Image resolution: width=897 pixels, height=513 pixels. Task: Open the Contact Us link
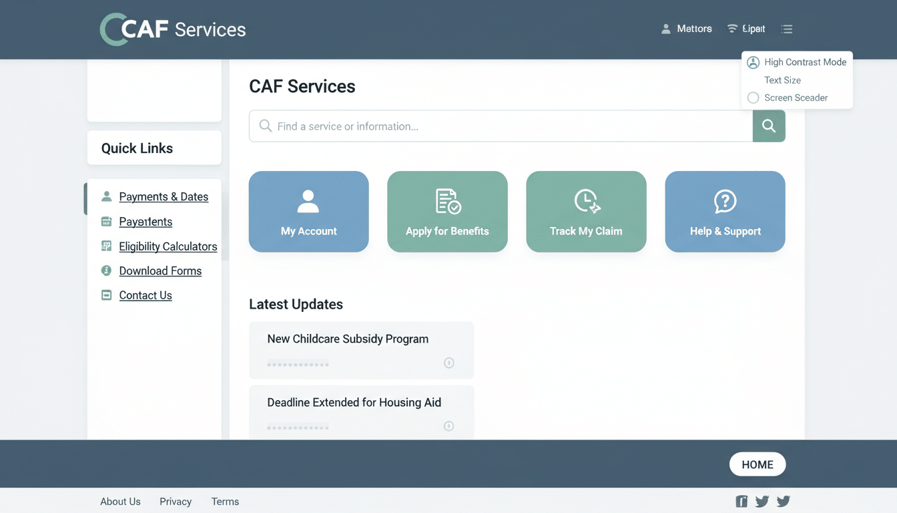[x=145, y=295]
